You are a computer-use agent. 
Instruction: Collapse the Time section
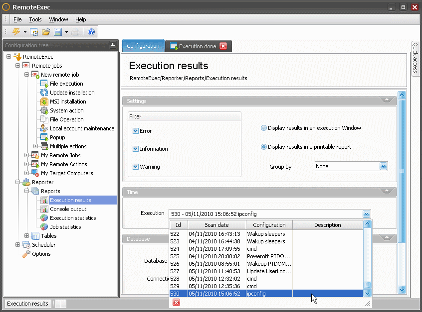(x=387, y=191)
